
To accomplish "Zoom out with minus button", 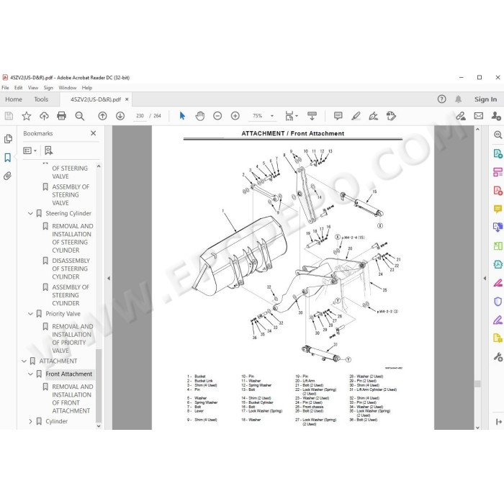I will coord(217,116).
